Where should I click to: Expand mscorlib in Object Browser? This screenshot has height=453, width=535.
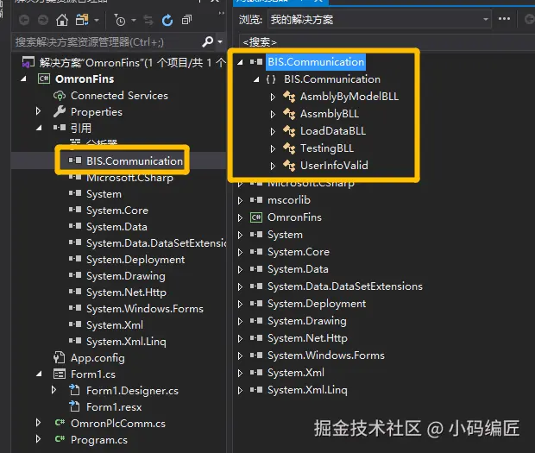[x=240, y=200]
